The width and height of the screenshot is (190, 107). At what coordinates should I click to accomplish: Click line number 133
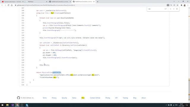[x=23, y=73]
